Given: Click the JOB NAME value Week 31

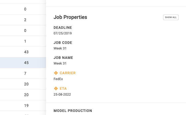Looking at the screenshot, I should (60, 63).
